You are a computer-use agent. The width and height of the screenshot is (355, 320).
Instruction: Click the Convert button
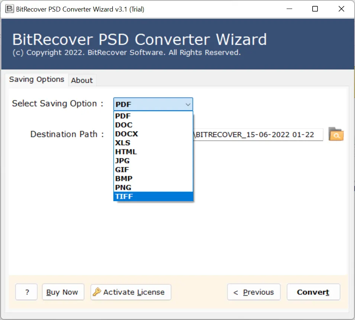pos(313,292)
